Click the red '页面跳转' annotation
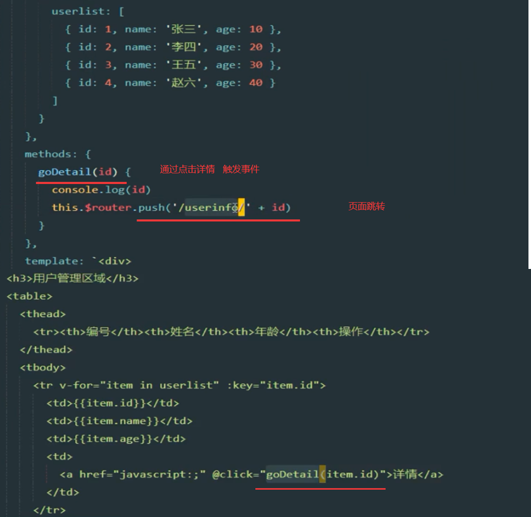This screenshot has width=531, height=517. coord(366,206)
